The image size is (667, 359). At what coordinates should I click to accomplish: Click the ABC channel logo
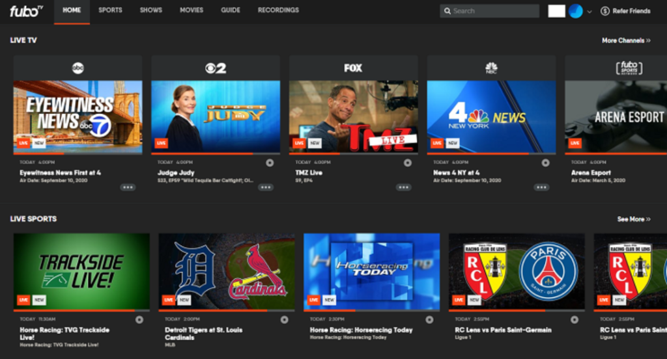pyautogui.click(x=78, y=68)
